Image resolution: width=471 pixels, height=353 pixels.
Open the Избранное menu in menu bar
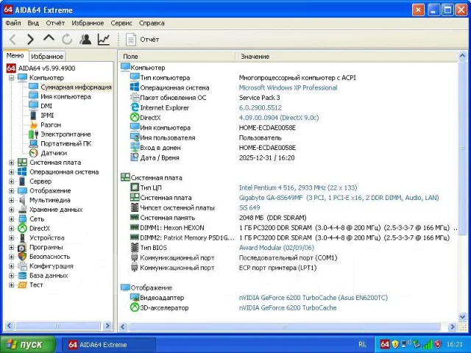tap(88, 23)
